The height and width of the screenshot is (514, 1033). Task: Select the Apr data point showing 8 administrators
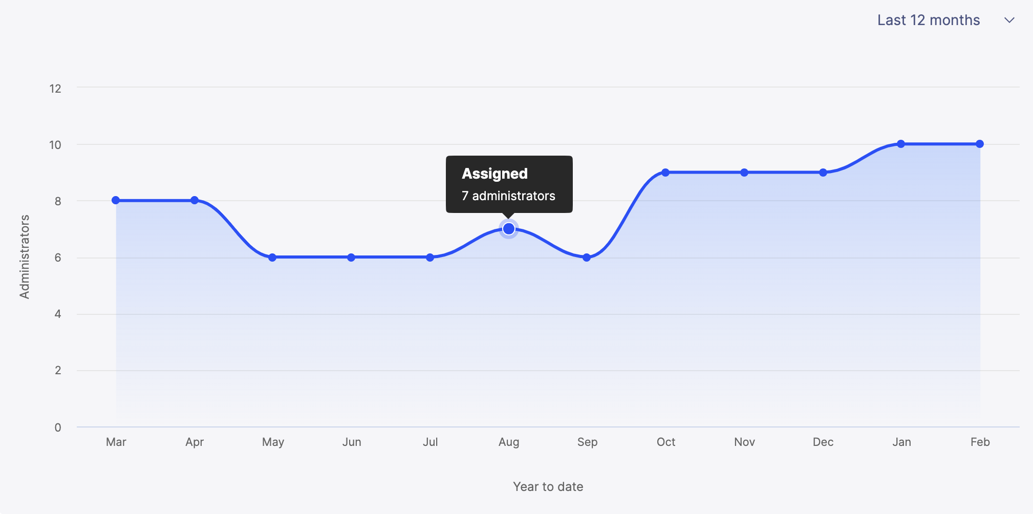[x=195, y=200]
